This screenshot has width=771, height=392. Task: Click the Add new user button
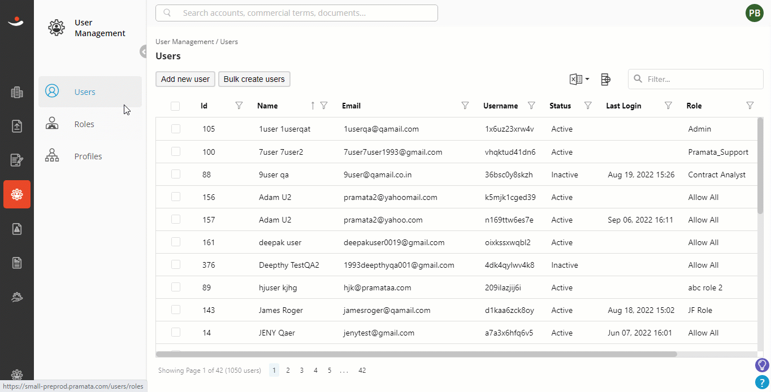click(x=185, y=79)
